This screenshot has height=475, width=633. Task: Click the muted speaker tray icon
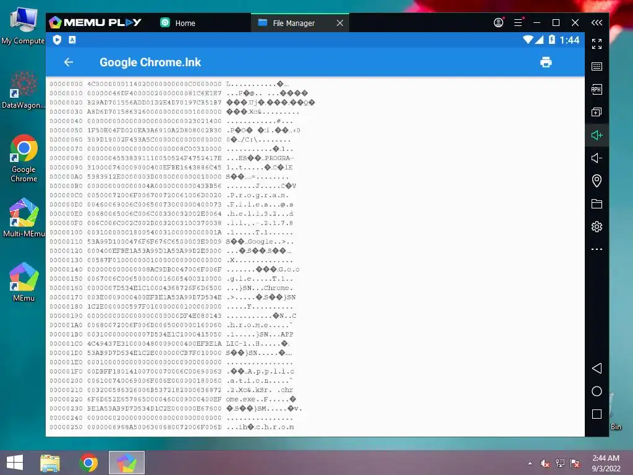coord(545,463)
